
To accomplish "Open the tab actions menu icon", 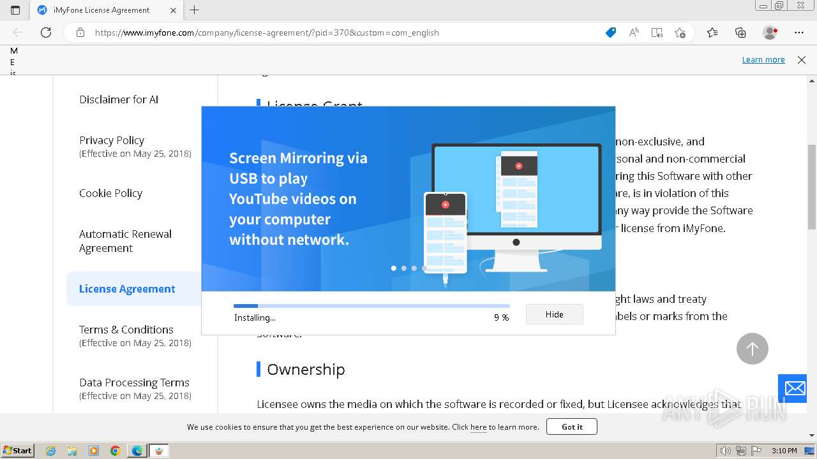I will pos(15,10).
